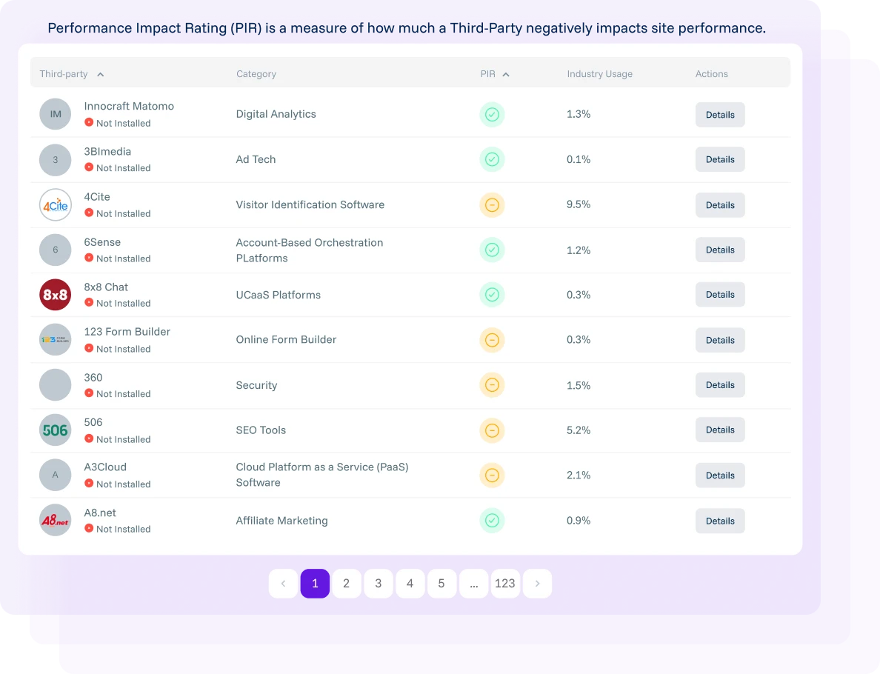Click the 6Sense third-party name

pos(102,242)
